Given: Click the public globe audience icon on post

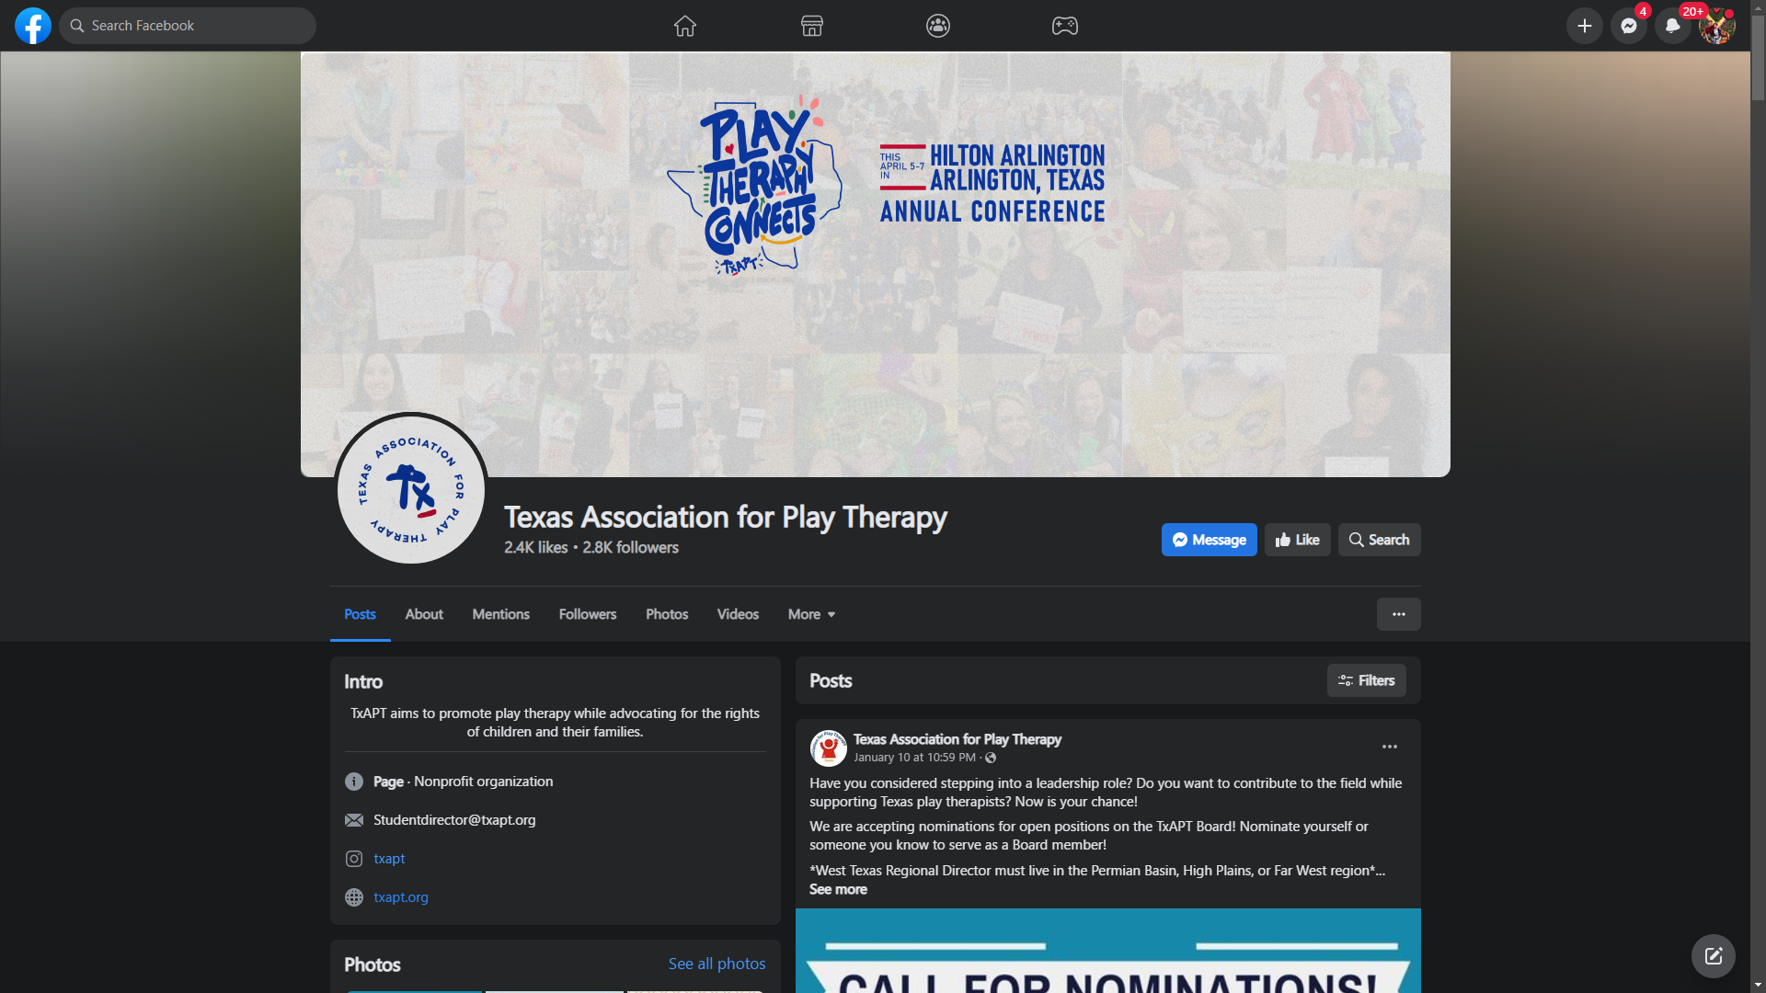Looking at the screenshot, I should 991,758.
